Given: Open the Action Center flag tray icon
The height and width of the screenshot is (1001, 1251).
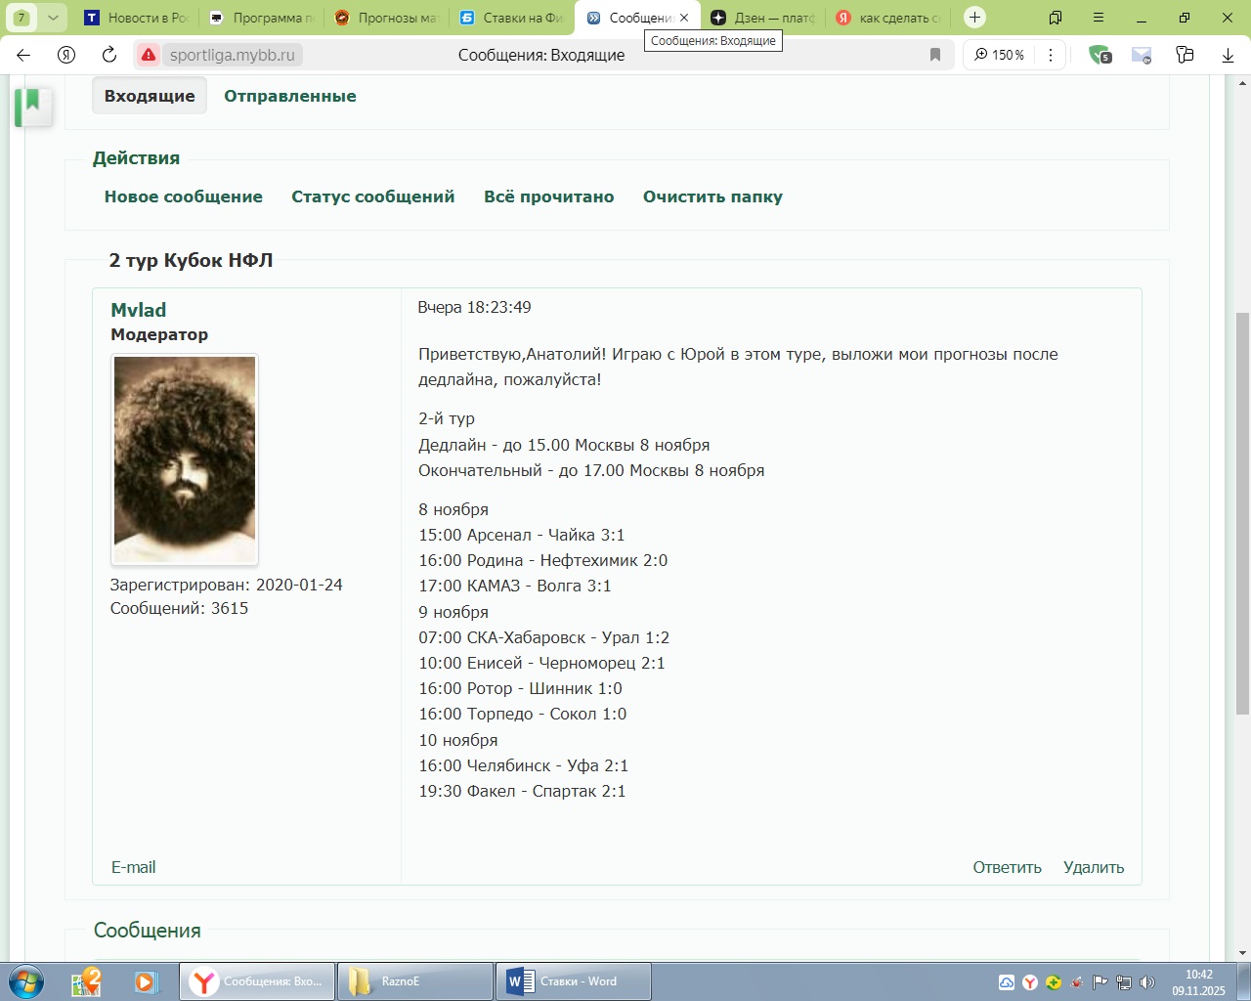Looking at the screenshot, I should 1100,982.
